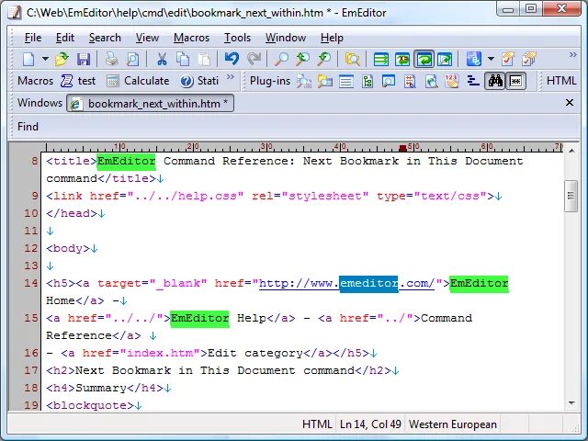Click the Plug-ins search window icon
Image resolution: width=588 pixels, height=441 pixels.
click(389, 81)
